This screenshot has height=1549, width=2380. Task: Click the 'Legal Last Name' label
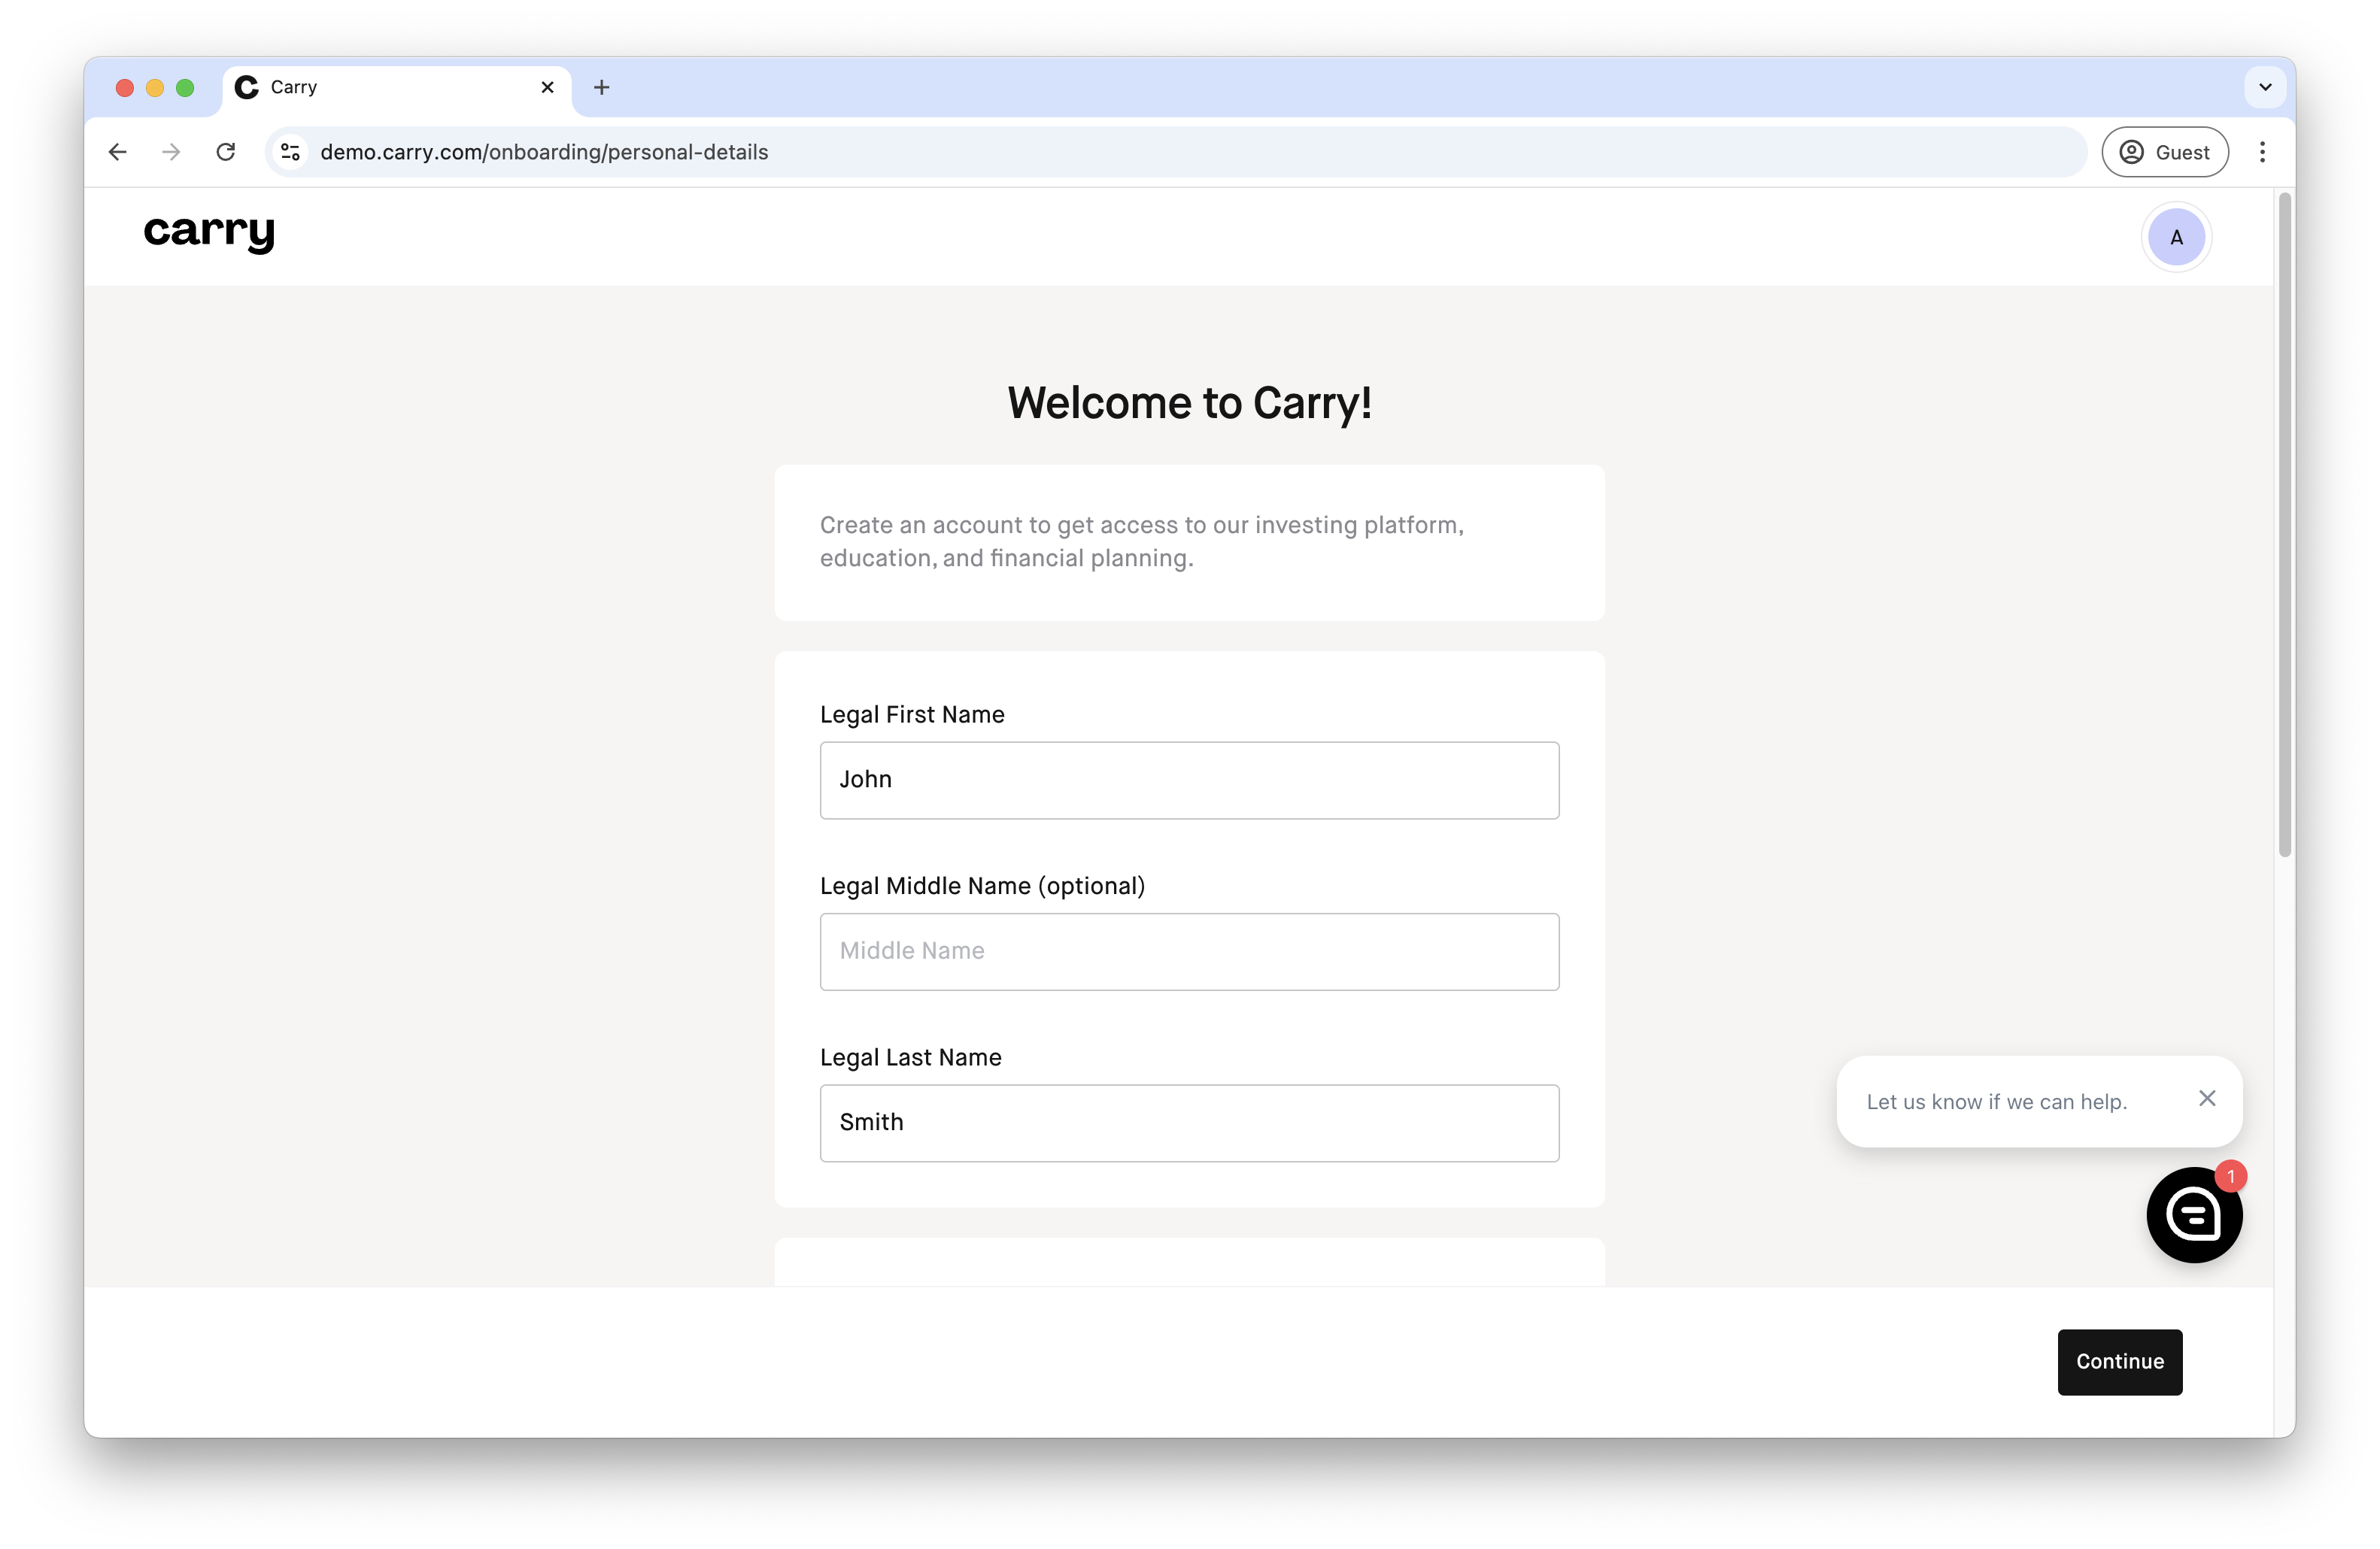pos(910,1056)
